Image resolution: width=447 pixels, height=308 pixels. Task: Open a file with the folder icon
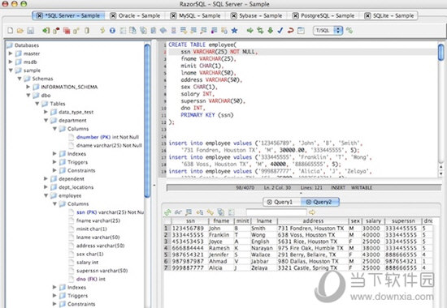coord(20,31)
